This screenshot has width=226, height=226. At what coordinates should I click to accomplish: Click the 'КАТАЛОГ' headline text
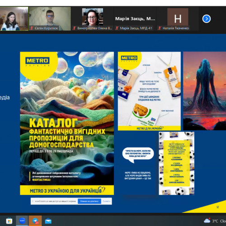pyautogui.click(x=53, y=123)
